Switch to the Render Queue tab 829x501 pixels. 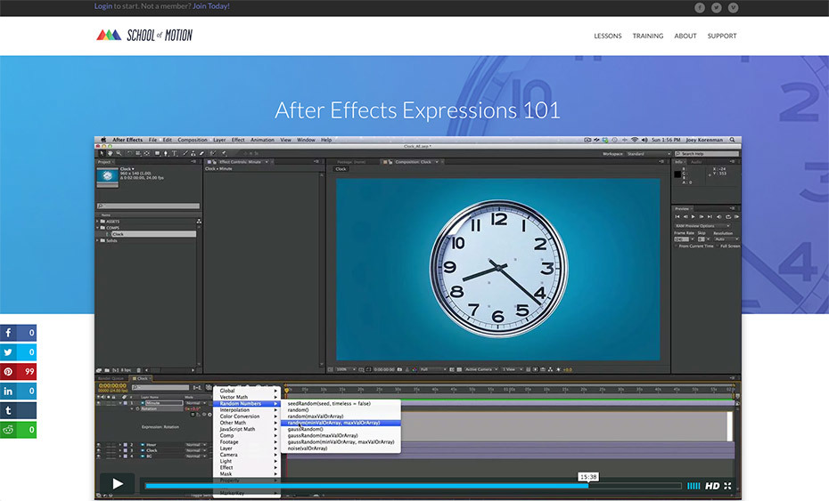[x=111, y=378]
